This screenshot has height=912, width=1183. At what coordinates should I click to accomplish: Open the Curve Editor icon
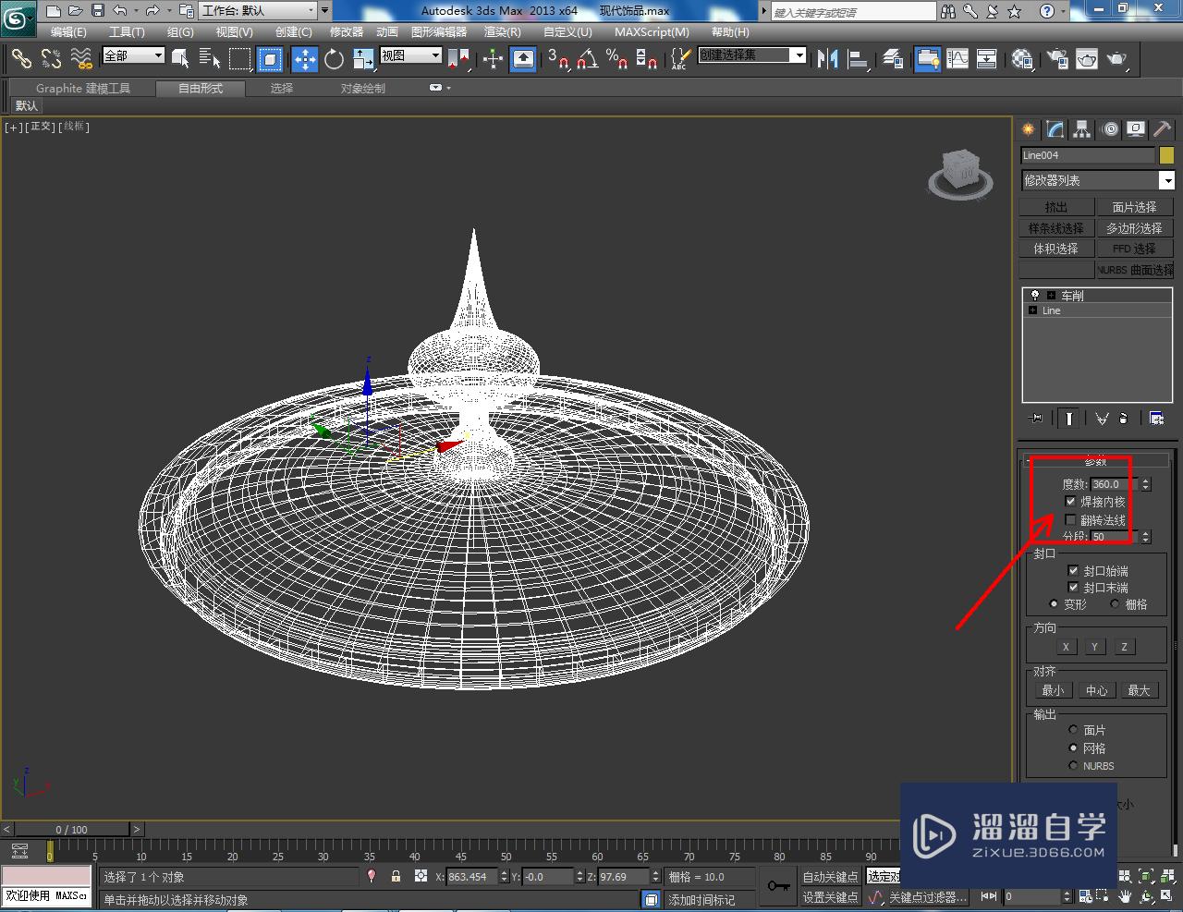click(957, 59)
